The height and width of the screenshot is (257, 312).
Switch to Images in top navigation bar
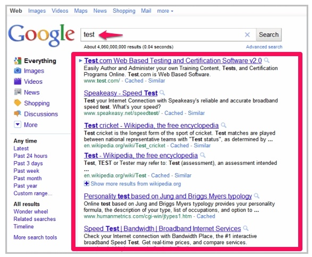click(x=37, y=11)
